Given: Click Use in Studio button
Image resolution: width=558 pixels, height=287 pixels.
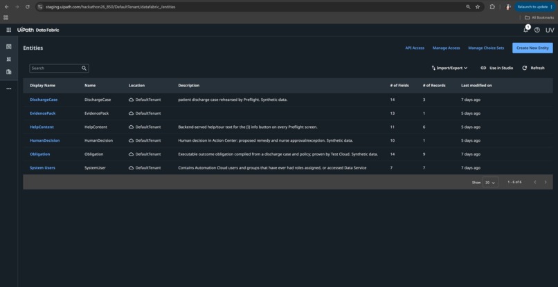Looking at the screenshot, I should [x=497, y=68].
